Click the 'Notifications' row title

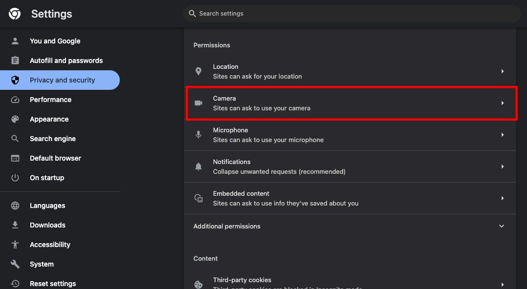(232, 162)
